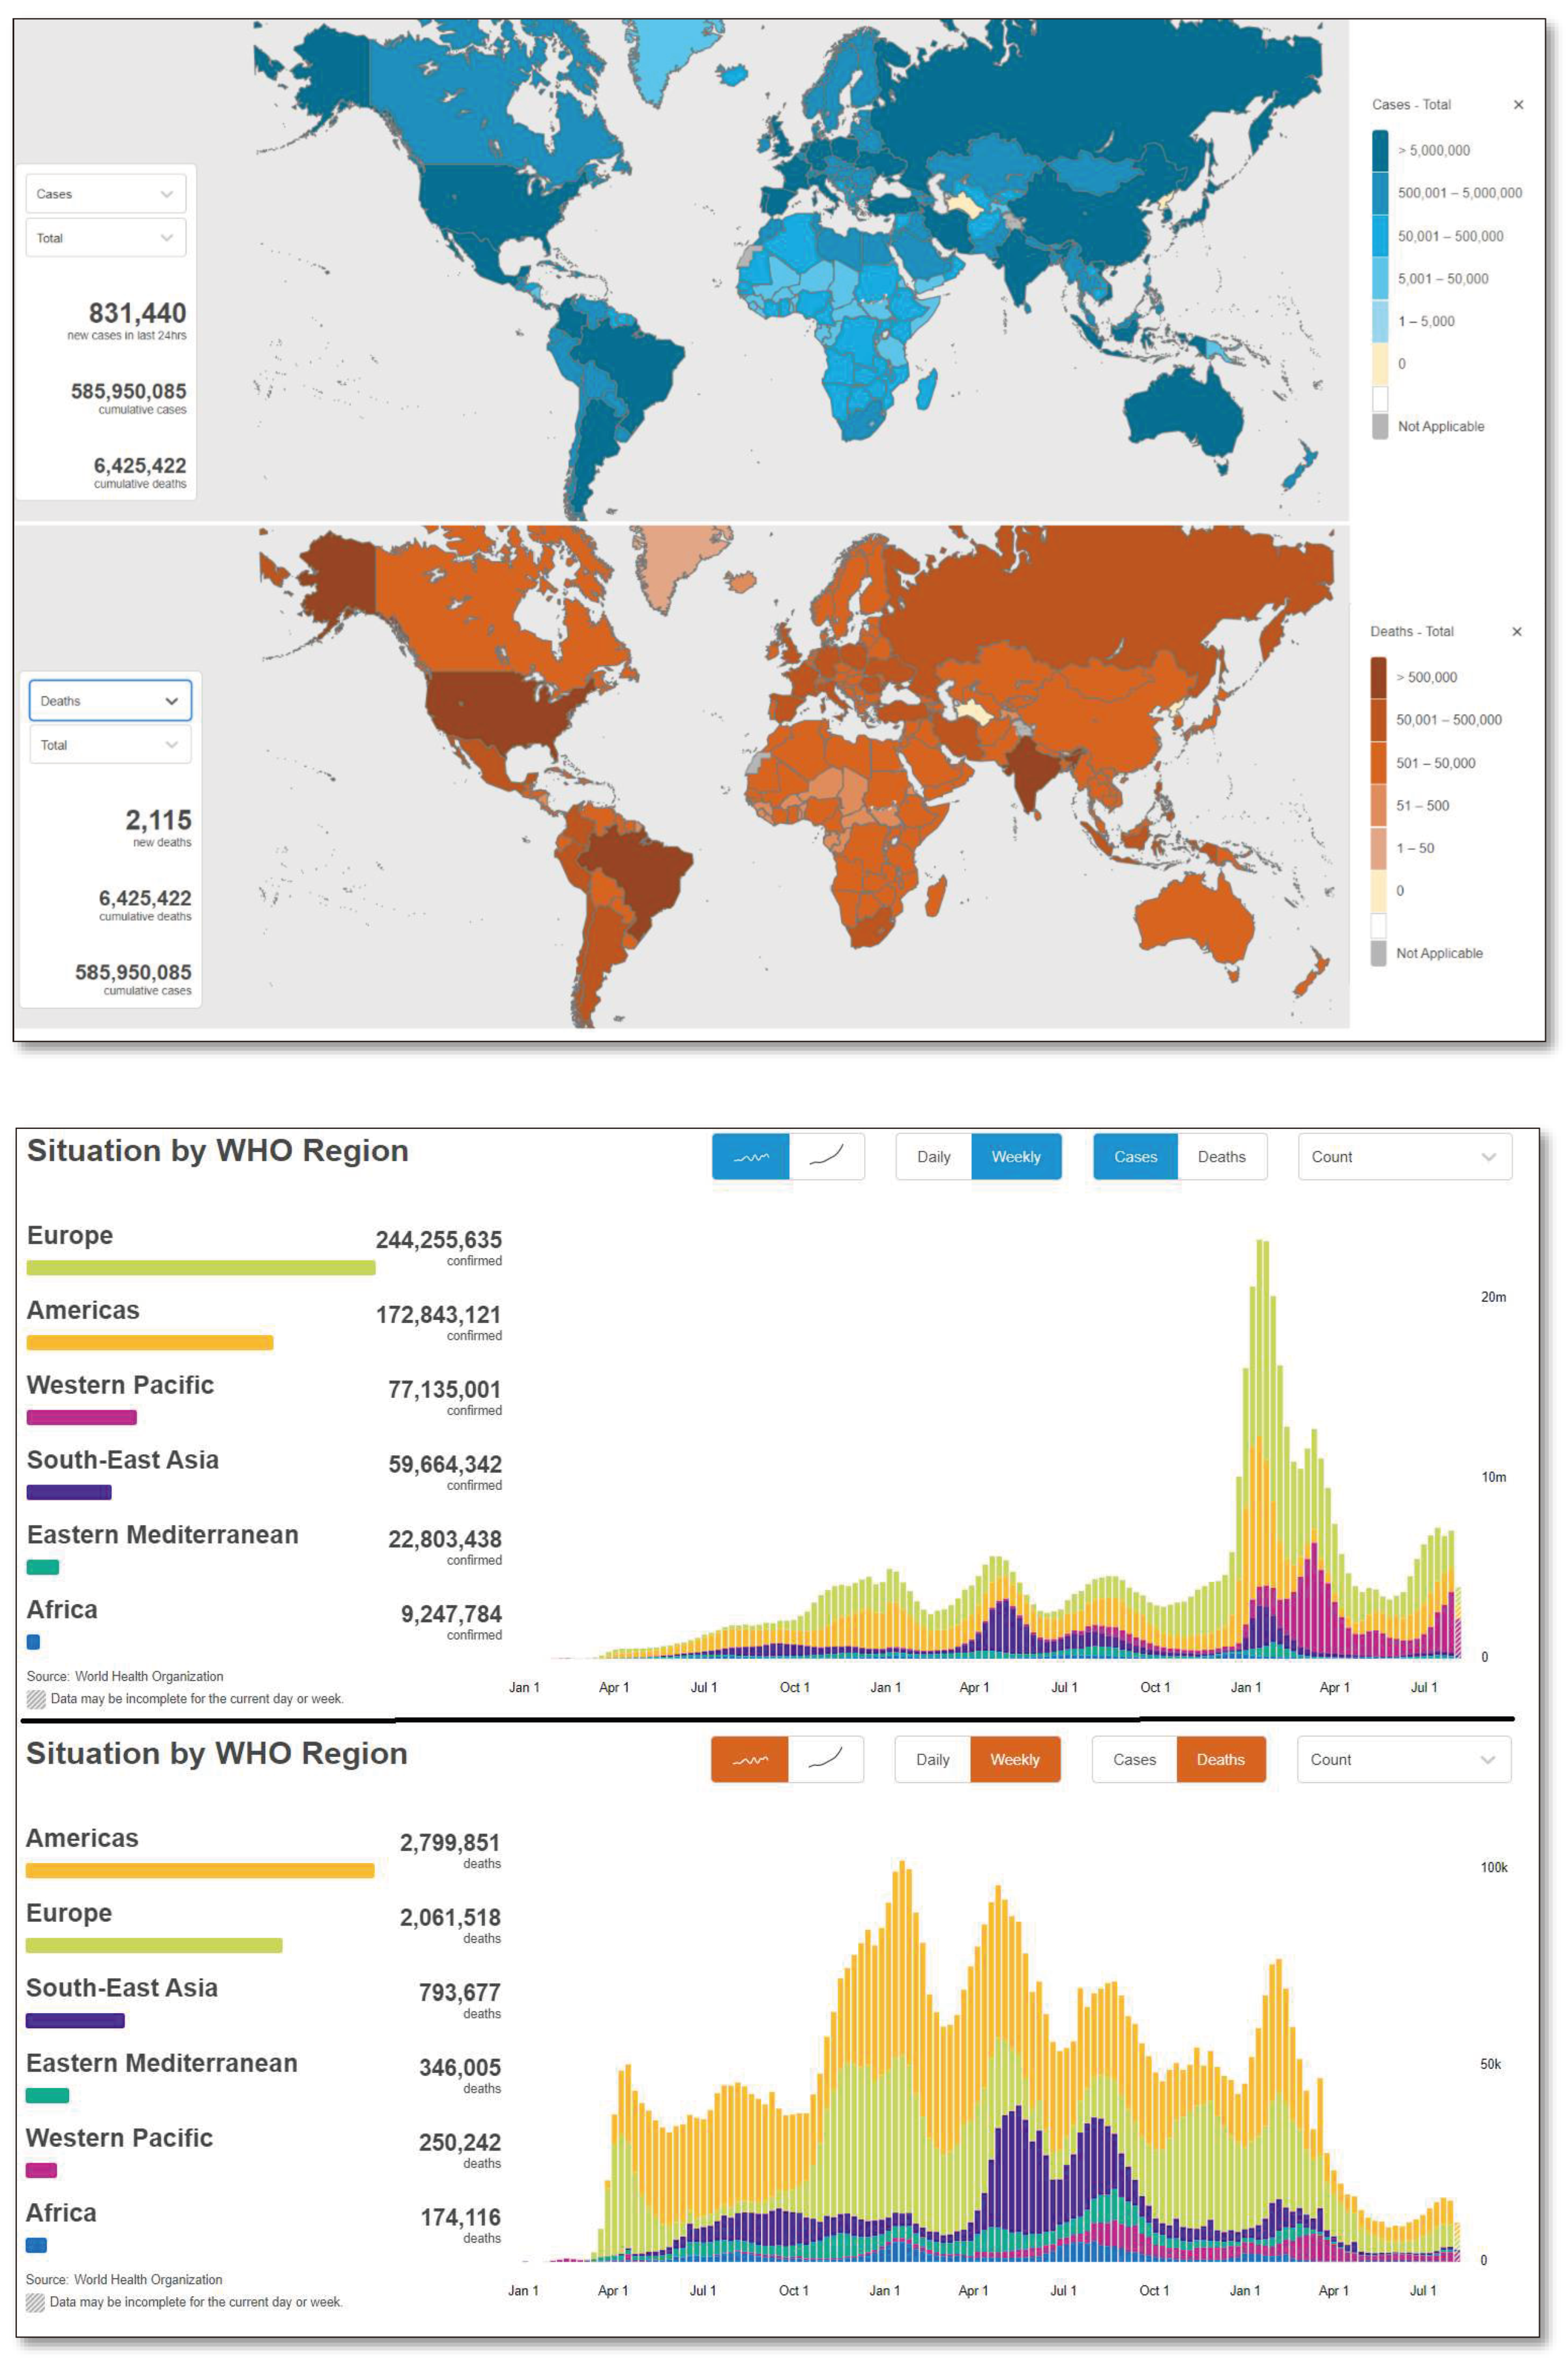The image size is (1568, 2365).
Task: Select Weekly tab in cases chart panel
Action: click(x=1015, y=1157)
